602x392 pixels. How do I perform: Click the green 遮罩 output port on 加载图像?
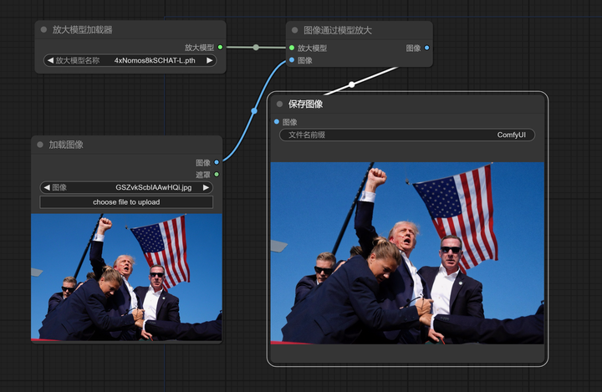pos(217,175)
